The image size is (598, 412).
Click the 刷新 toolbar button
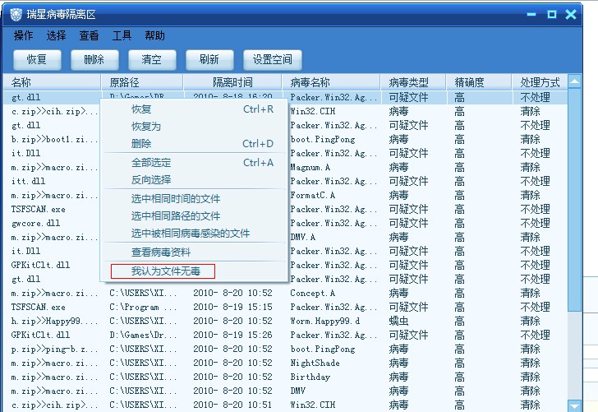209,59
